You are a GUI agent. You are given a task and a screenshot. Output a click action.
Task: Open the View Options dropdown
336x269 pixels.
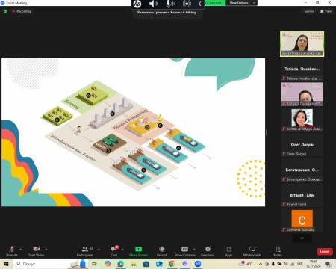(x=241, y=3)
